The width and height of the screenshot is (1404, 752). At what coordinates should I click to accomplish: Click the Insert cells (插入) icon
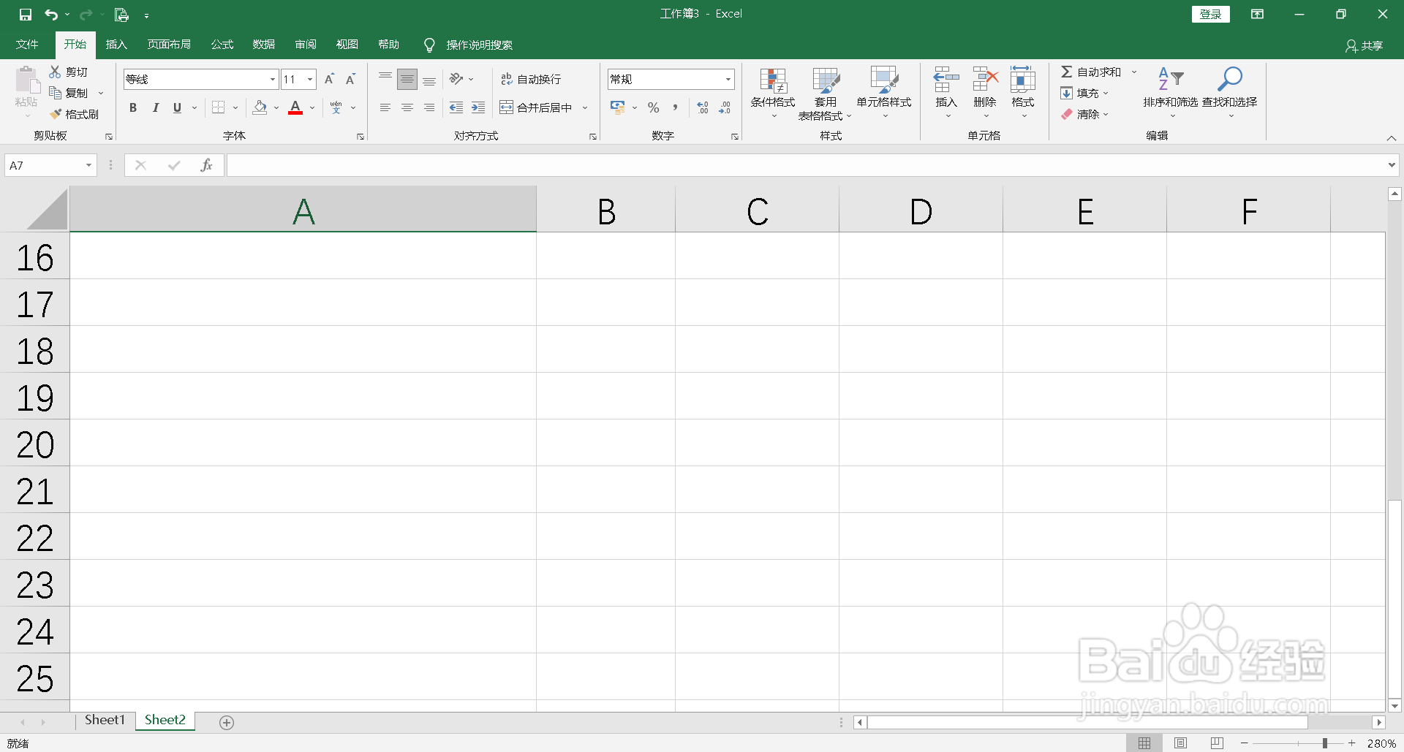(946, 79)
